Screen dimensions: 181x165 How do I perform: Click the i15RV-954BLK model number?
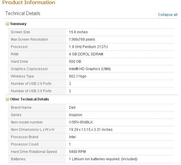pyautogui.click(x=81, y=122)
